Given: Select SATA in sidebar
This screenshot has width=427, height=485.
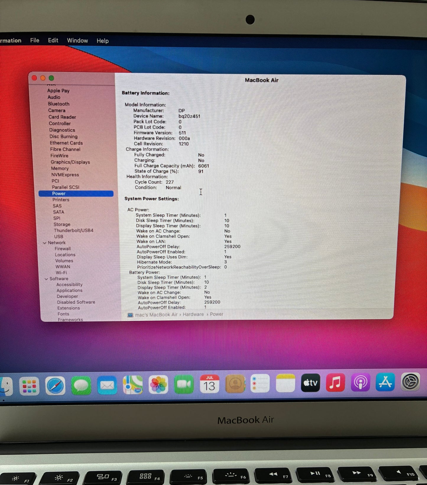Looking at the screenshot, I should (x=59, y=212).
